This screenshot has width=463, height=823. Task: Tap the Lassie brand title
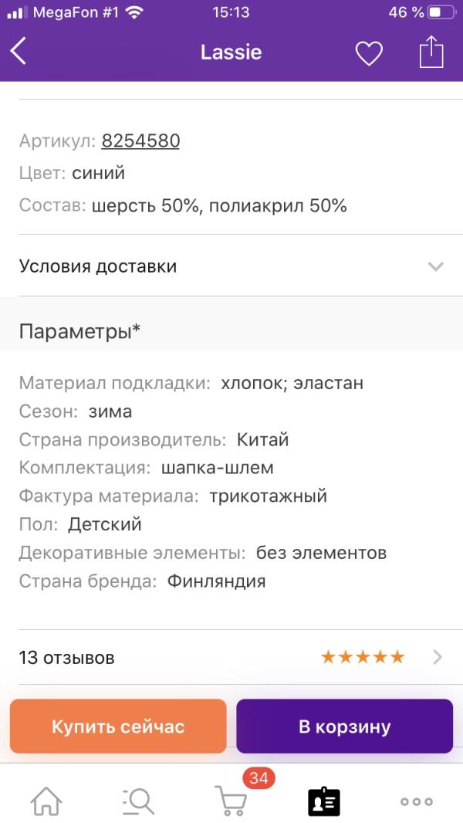[231, 52]
